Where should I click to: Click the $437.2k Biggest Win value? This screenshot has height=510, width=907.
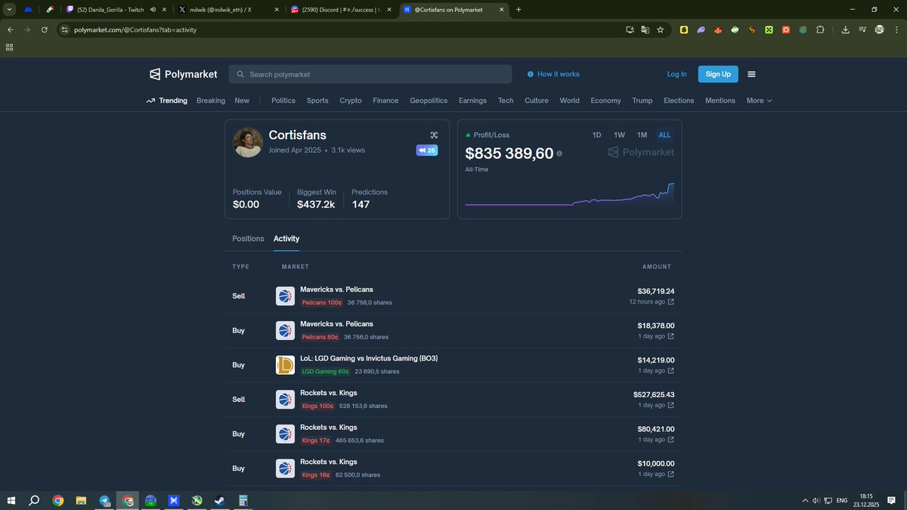[x=316, y=205]
